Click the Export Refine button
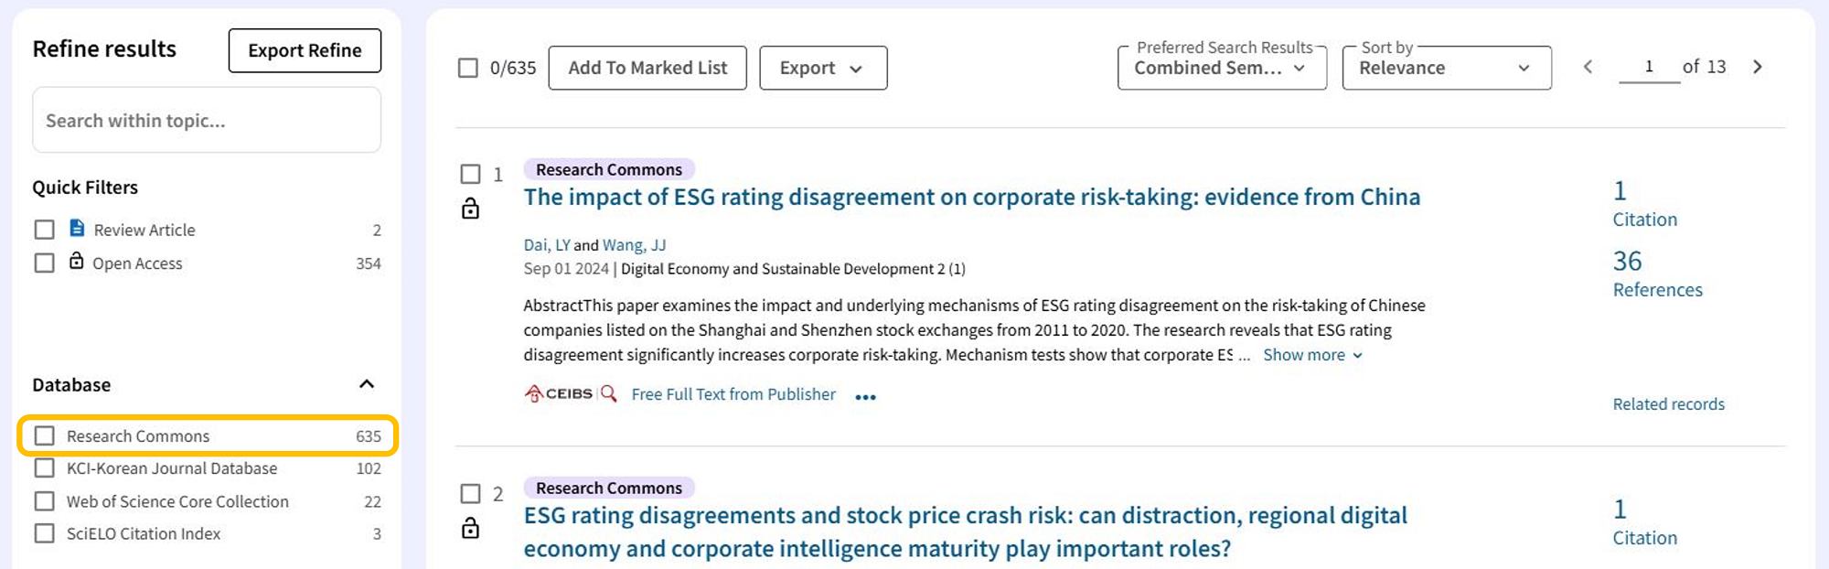Screen dimensions: 1829x569 click(x=305, y=50)
